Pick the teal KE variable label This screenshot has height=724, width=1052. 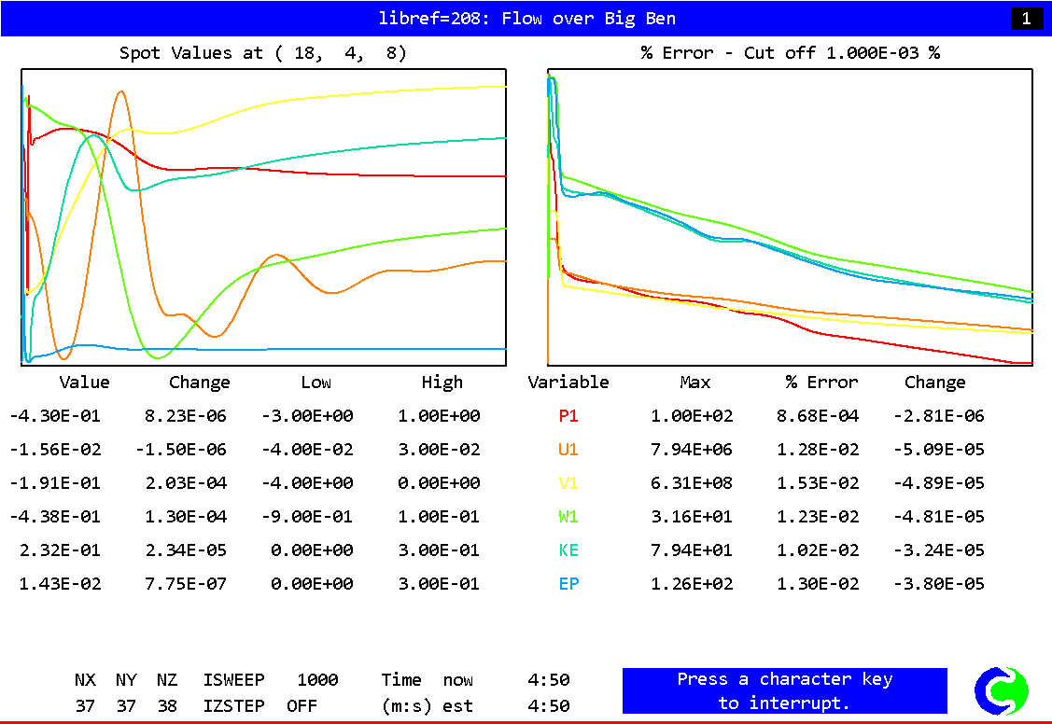coord(568,550)
